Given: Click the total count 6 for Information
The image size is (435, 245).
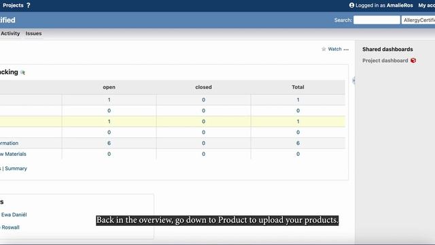Looking at the screenshot, I should click(298, 143).
